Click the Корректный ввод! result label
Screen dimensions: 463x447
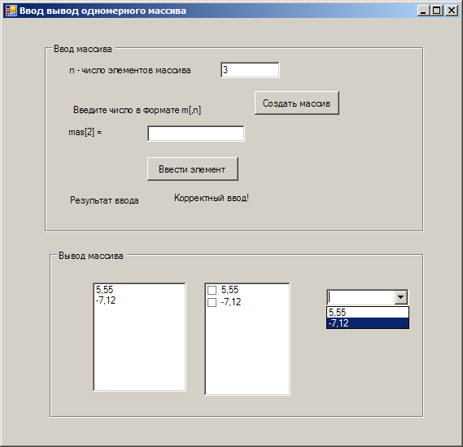click(212, 198)
